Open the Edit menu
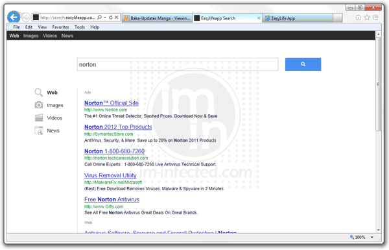 [x=29, y=27]
